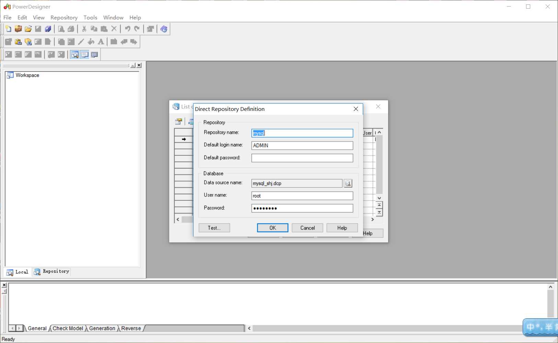Image resolution: width=558 pixels, height=343 pixels.
Task: Click the Test... button
Action: [214, 228]
